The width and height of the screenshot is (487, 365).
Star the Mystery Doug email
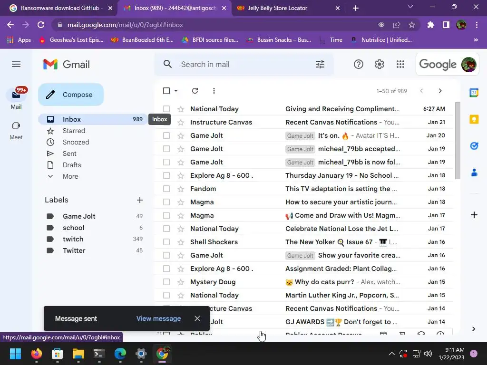(x=181, y=282)
